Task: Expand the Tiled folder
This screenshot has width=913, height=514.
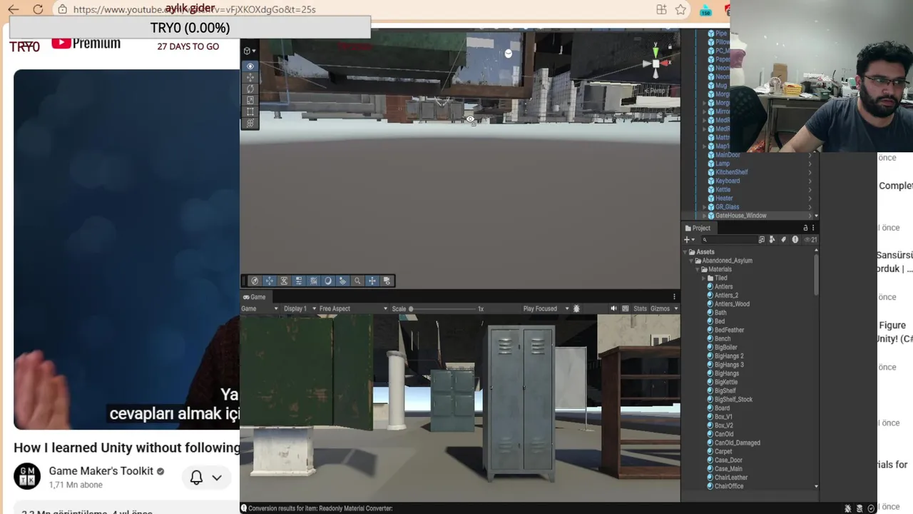Action: 705,278
